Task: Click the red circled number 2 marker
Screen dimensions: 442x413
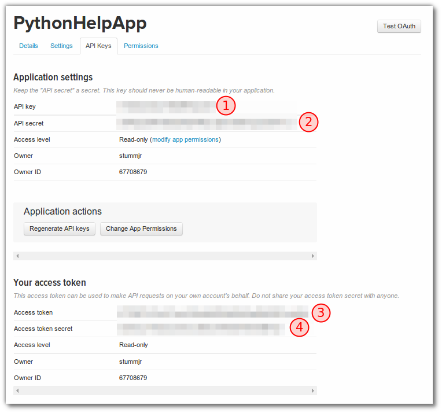Action: 309,121
